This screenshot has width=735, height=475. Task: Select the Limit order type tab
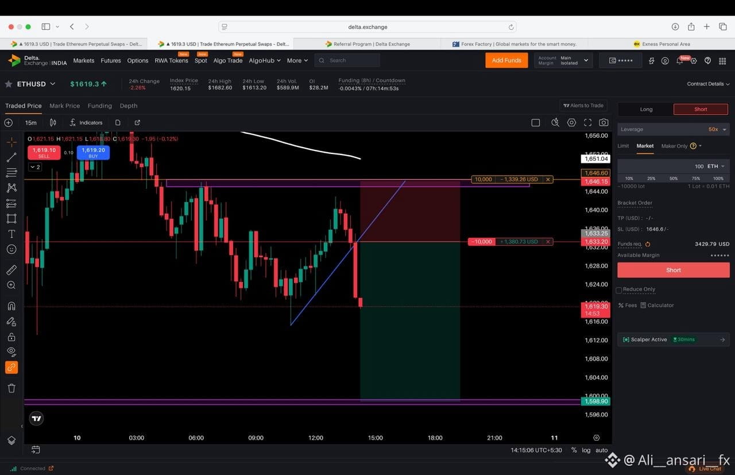pyautogui.click(x=623, y=146)
